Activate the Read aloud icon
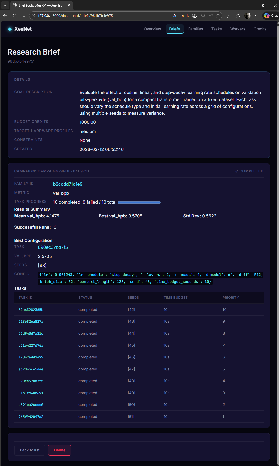Viewport: 279px width, 466px height. [x=211, y=16]
